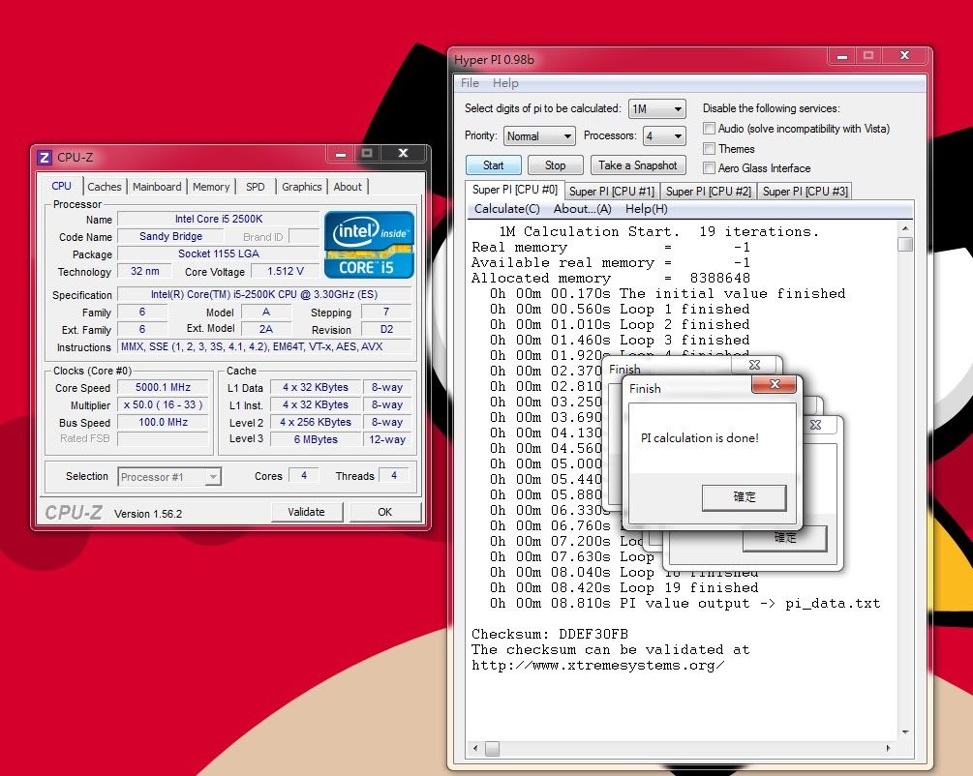973x776 pixels.
Task: Open the Calculate(C) menu
Action: pyautogui.click(x=507, y=209)
